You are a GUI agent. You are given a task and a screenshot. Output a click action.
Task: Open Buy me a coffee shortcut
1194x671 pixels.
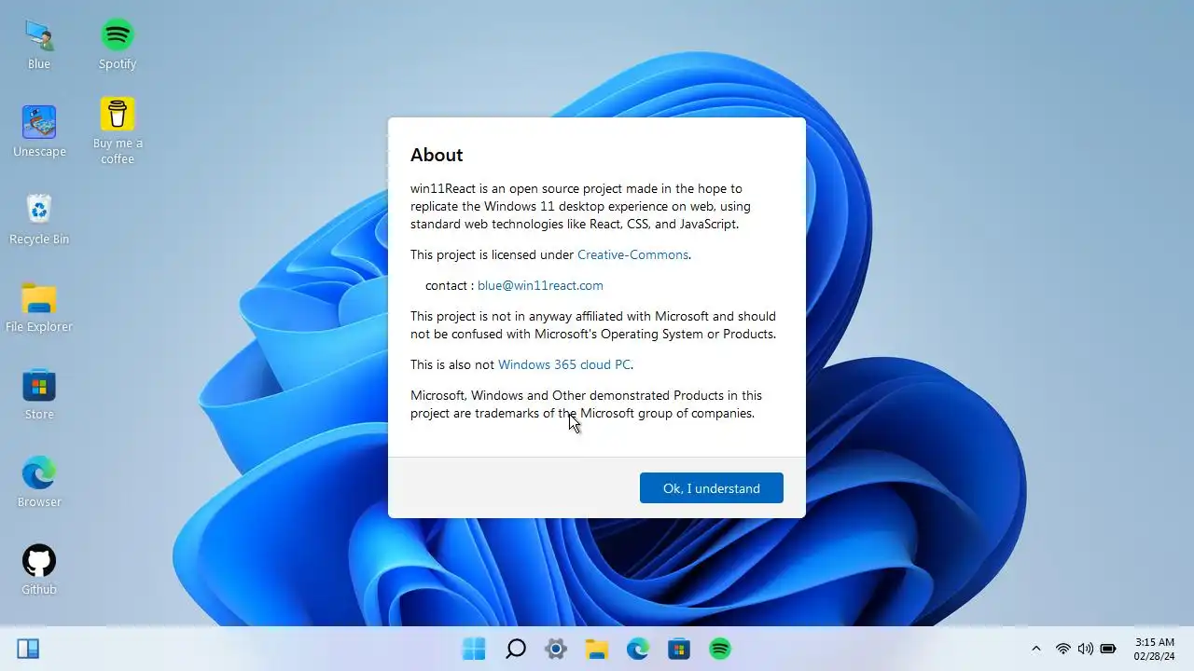click(118, 131)
